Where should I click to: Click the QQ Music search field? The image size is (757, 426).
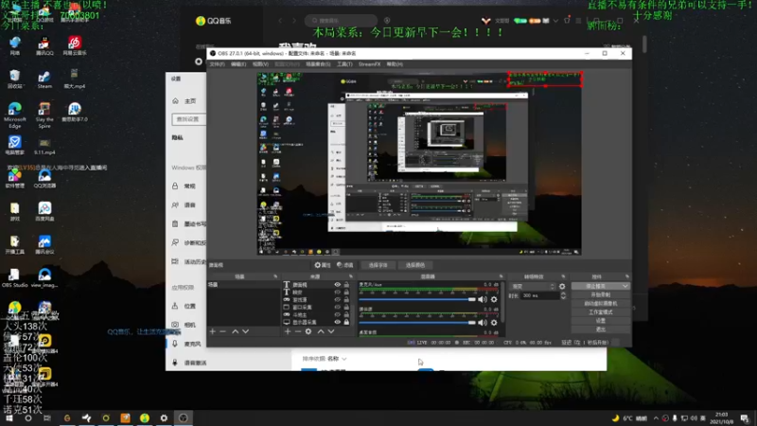(x=341, y=21)
